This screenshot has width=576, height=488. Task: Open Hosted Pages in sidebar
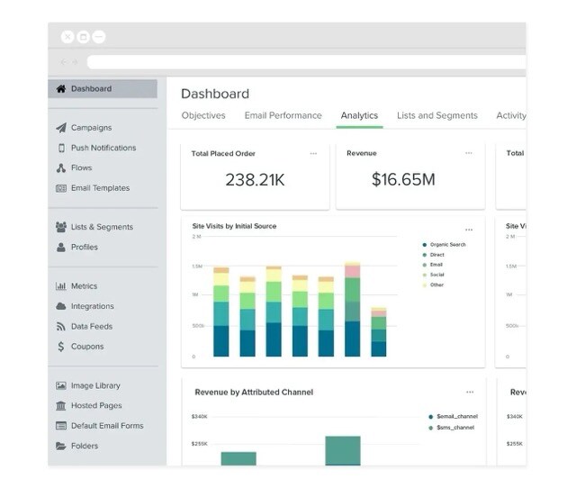(96, 406)
